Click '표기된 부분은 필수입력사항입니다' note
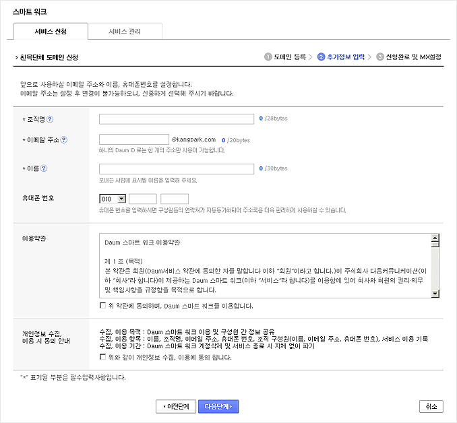 73,378
